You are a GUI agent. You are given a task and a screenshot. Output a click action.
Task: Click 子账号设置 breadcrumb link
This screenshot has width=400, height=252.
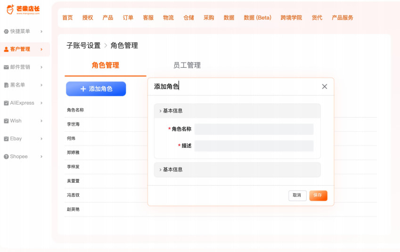coord(83,46)
